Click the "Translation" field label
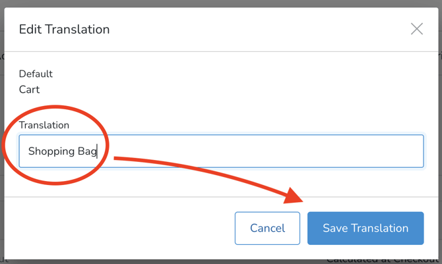 44,125
